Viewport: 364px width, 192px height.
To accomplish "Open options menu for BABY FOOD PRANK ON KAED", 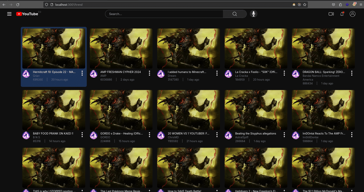I will pos(82,135).
